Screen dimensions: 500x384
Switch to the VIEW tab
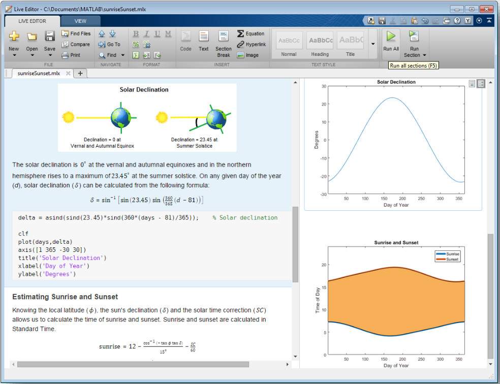80,21
